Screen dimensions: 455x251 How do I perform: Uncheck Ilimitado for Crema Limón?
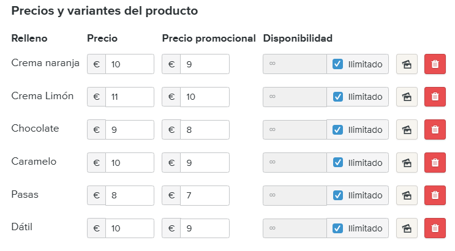pyautogui.click(x=337, y=97)
